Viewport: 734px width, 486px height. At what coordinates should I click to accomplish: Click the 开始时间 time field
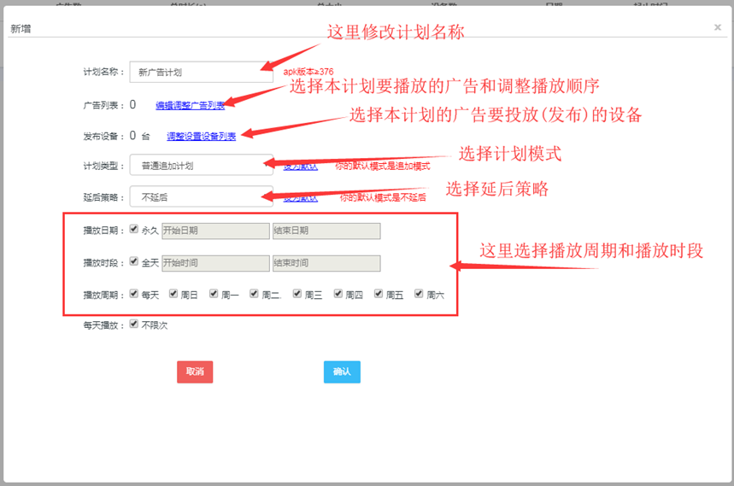pyautogui.click(x=214, y=263)
